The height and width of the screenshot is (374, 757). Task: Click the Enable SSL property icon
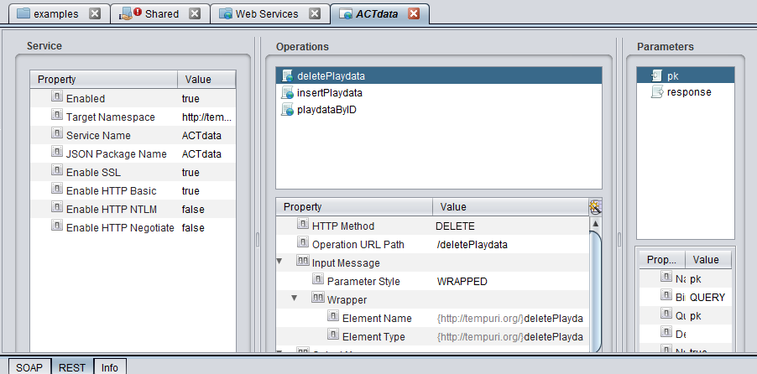57,172
